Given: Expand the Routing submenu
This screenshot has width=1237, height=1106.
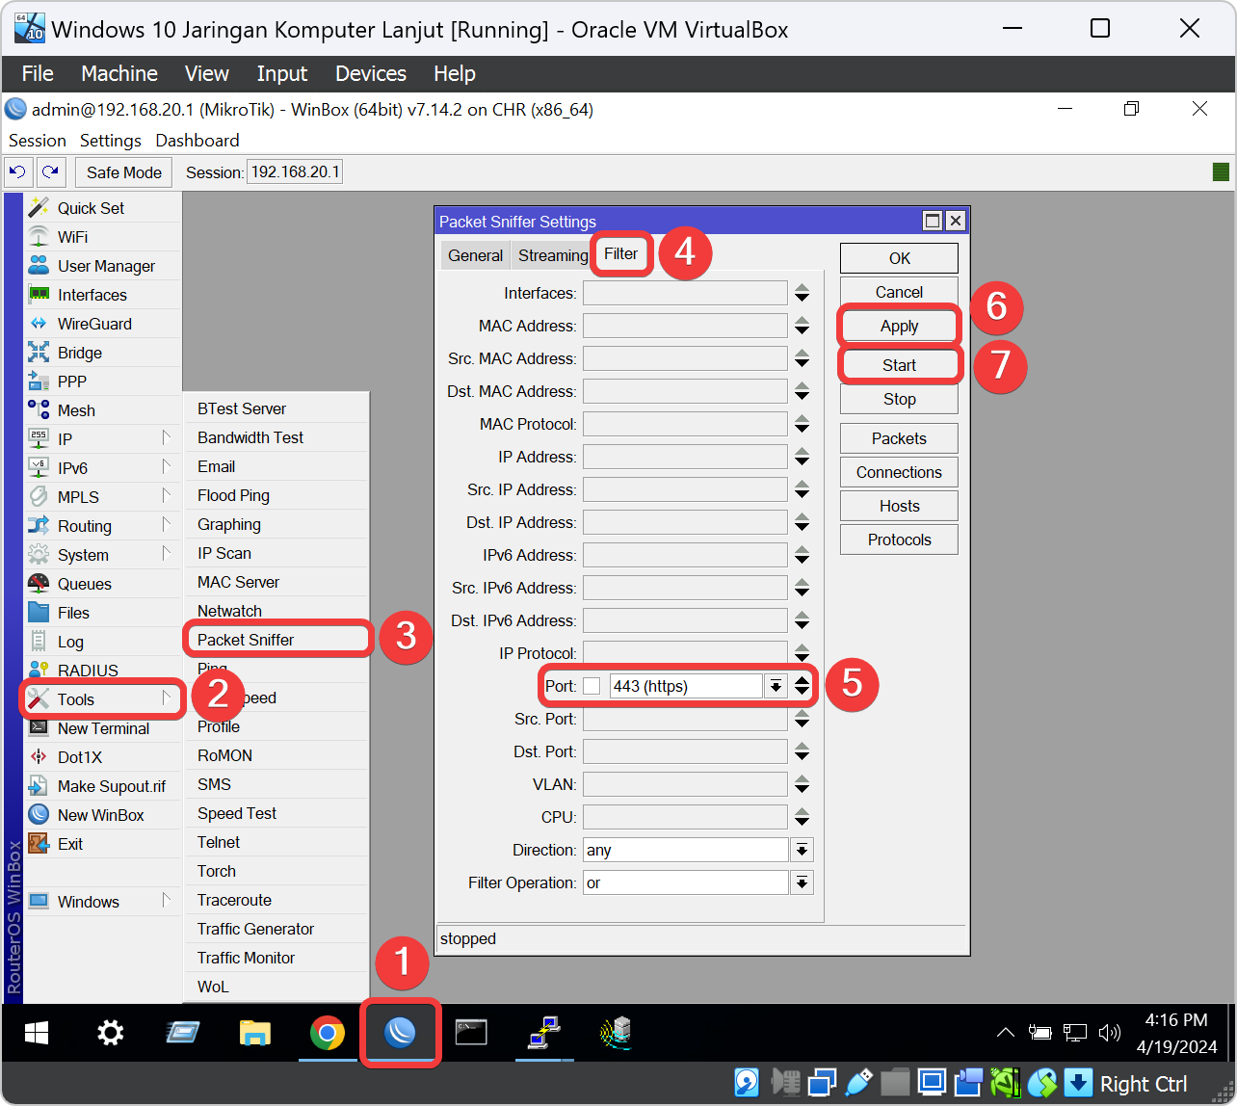Looking at the screenshot, I should tap(166, 524).
